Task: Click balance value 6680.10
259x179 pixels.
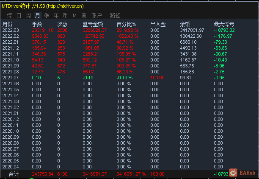Action: (188, 42)
